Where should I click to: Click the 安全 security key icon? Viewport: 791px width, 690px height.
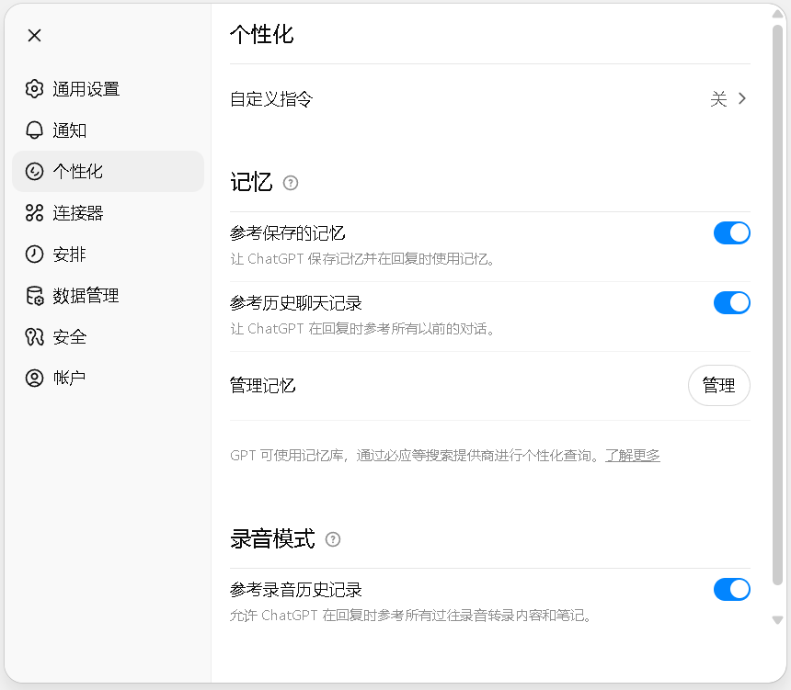pos(34,337)
